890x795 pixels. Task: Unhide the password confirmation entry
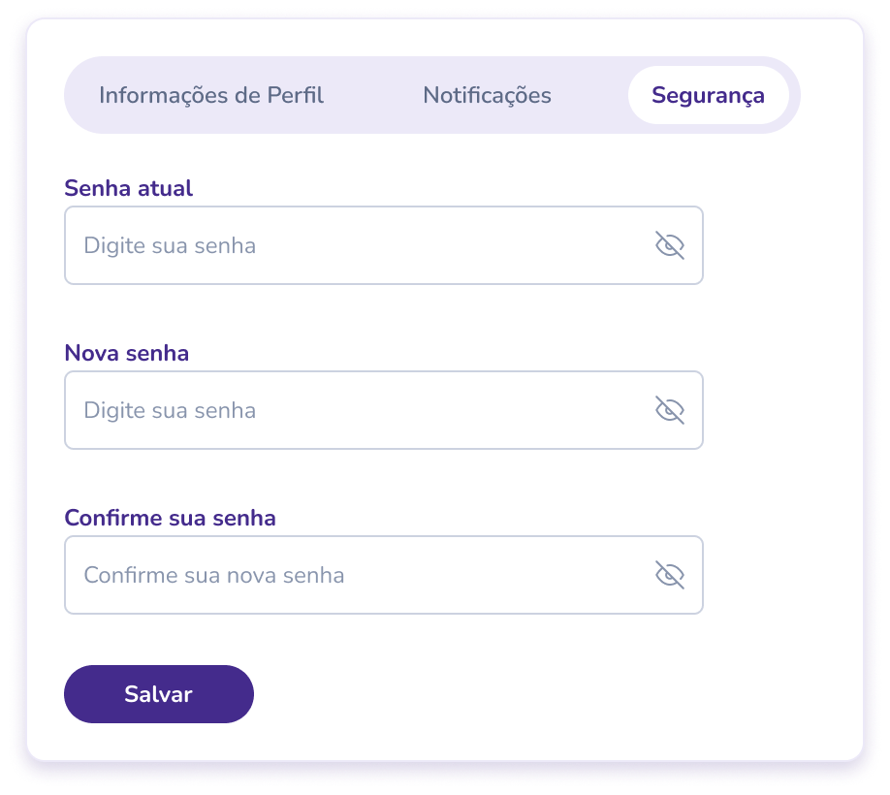[669, 575]
